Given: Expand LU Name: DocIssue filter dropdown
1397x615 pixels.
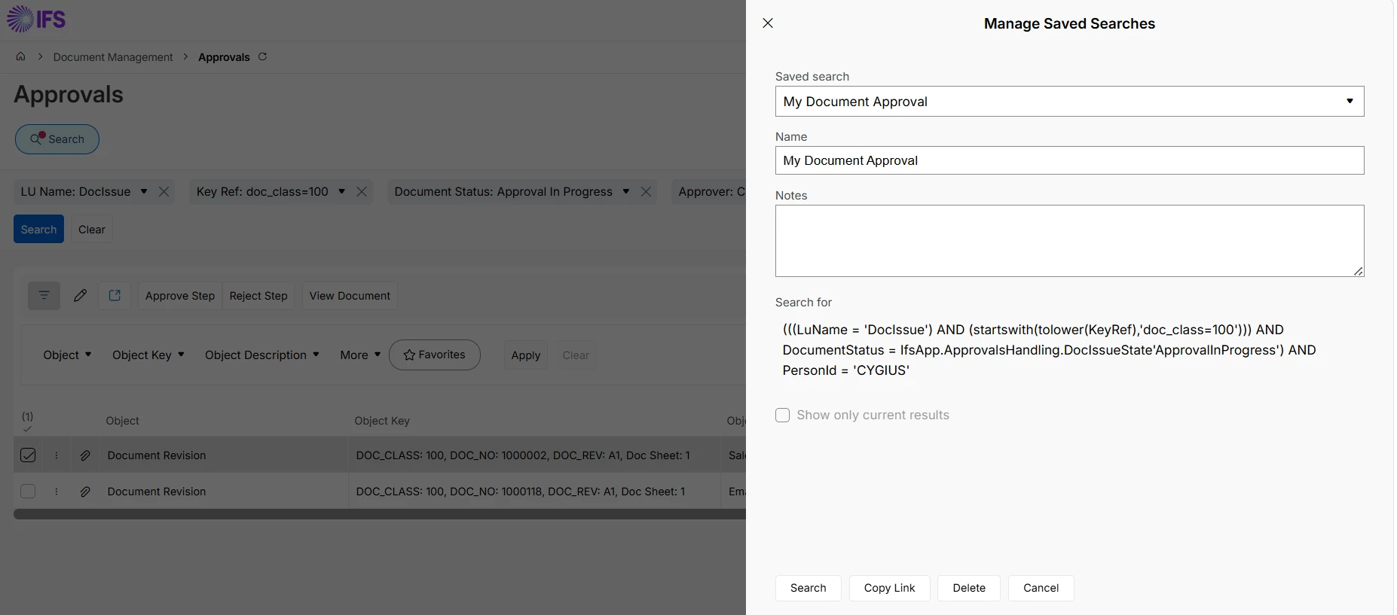Looking at the screenshot, I should pos(144,191).
